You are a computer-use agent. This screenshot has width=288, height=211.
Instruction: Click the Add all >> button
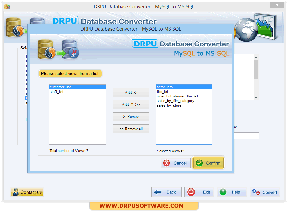131,104
